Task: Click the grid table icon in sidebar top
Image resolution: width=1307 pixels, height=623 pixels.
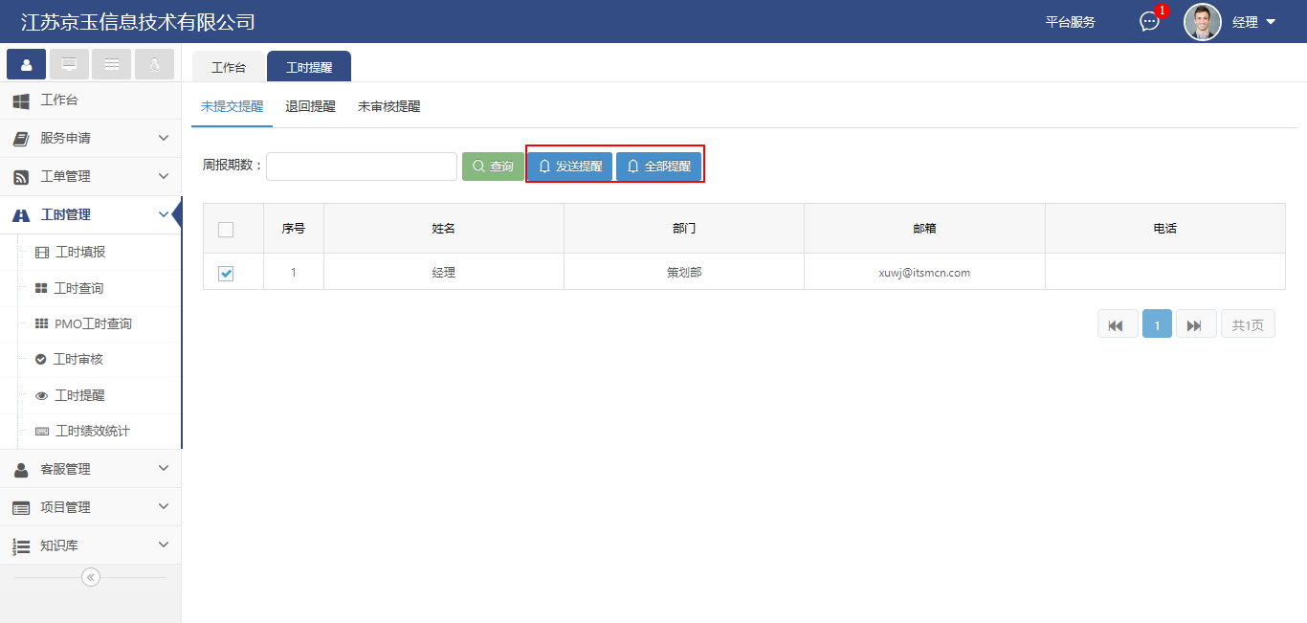Action: tap(112, 64)
